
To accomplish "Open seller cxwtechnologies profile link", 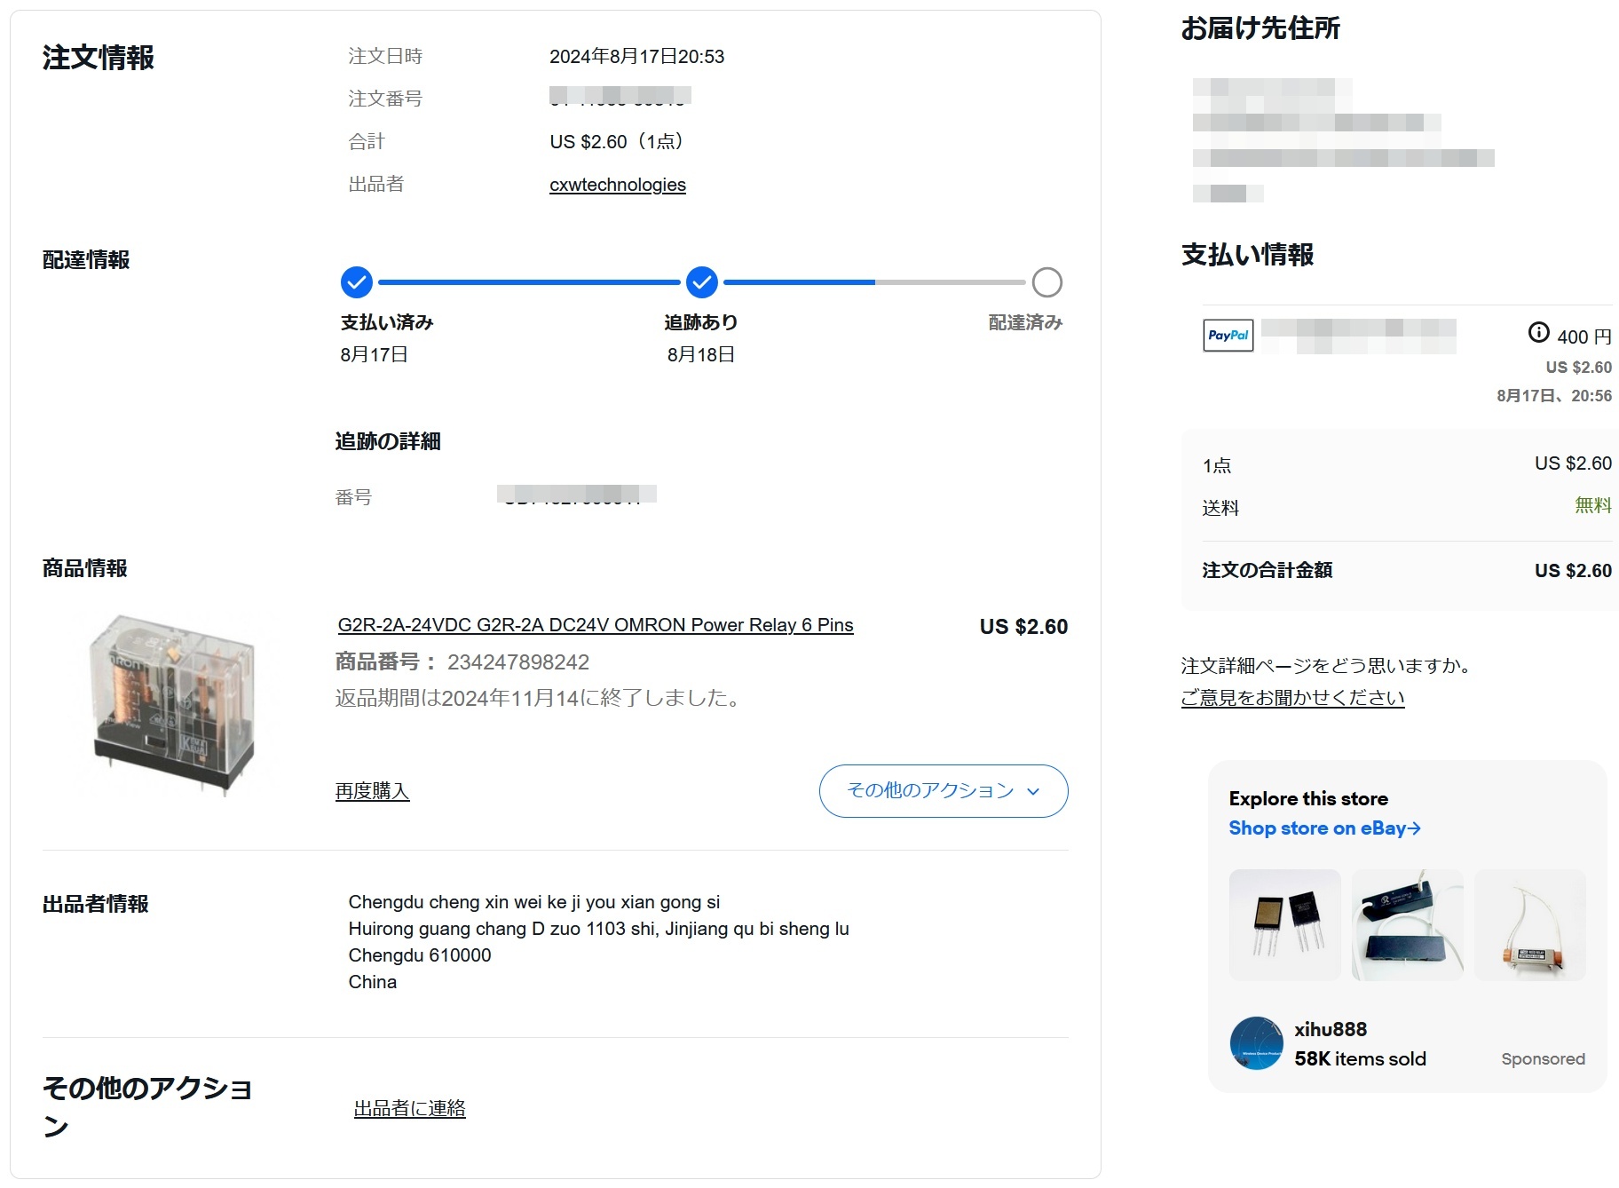I will click(x=617, y=185).
